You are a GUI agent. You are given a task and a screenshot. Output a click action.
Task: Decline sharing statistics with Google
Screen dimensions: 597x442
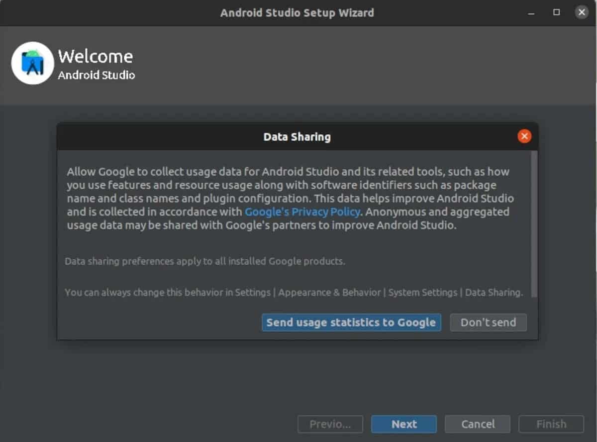pos(488,322)
